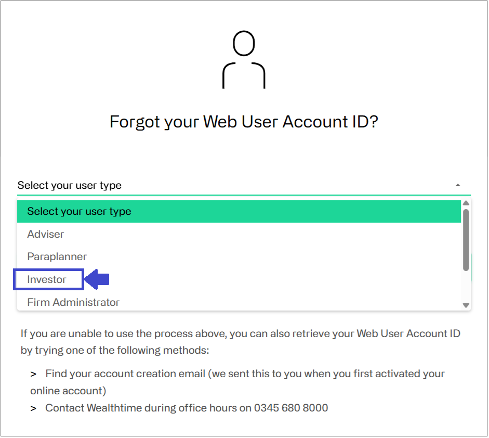Screen dimensions: 489x438
Task: Pick the Paraplanner option
Action: point(239,256)
